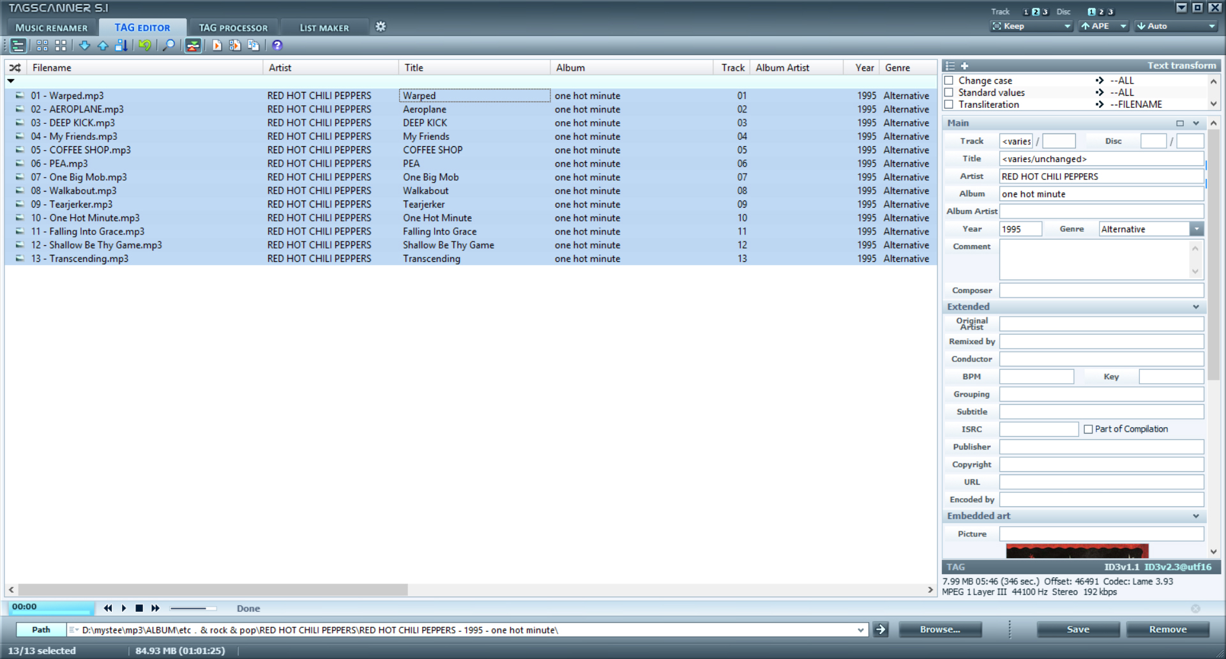
Task: Click the select all files grid icon
Action: click(42, 45)
